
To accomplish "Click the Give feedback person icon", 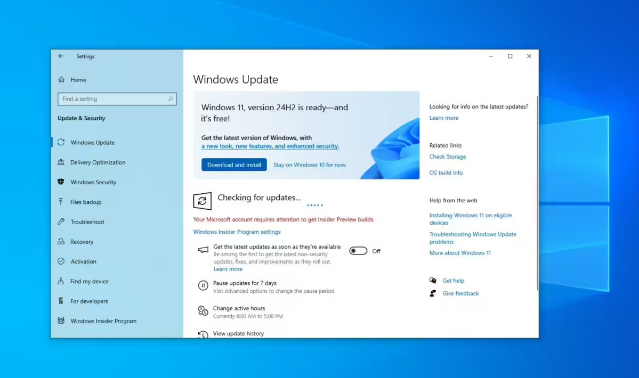I will (x=433, y=293).
